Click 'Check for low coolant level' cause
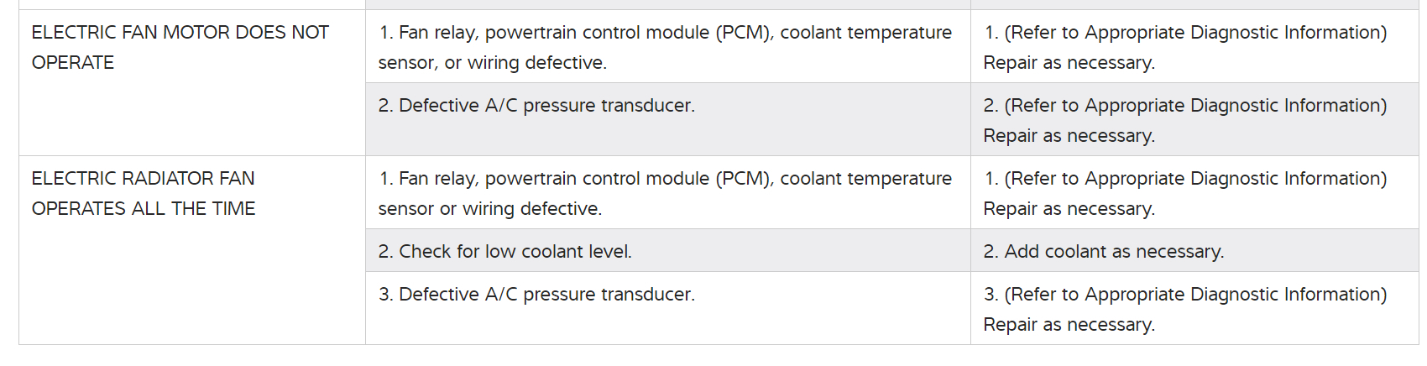Screen dimensions: 1427x366 pyautogui.click(x=504, y=252)
